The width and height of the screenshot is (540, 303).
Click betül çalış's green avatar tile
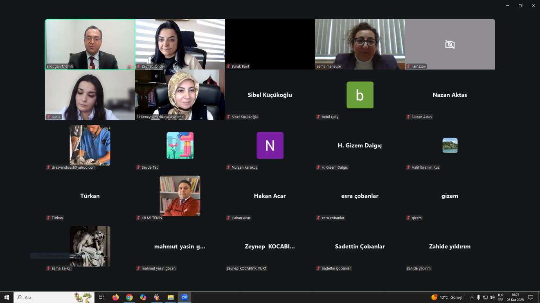360,95
